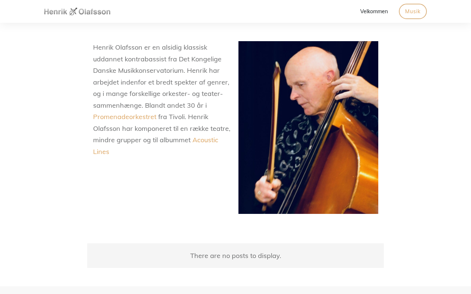
Task: Open the Velkommen menu item
Action: 374,11
